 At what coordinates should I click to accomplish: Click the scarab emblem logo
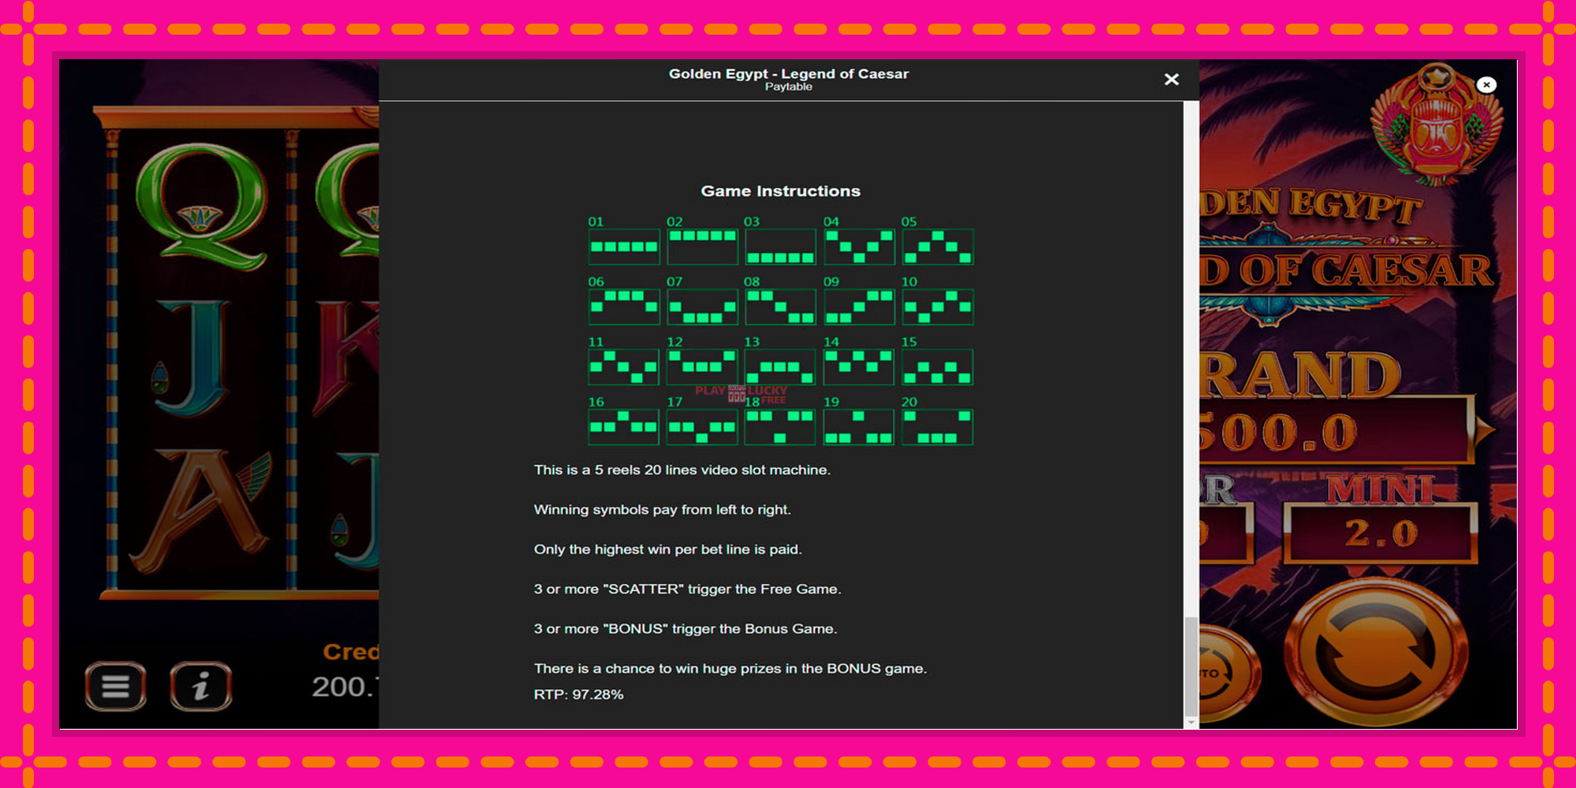click(x=1437, y=125)
